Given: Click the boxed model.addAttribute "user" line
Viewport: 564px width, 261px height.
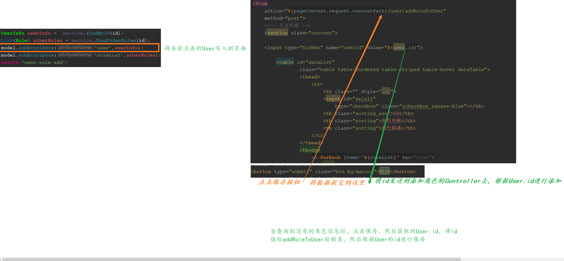Looking at the screenshot, I should click(x=79, y=48).
